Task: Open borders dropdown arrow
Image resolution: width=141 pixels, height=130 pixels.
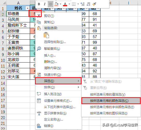Action: click(78, 4)
